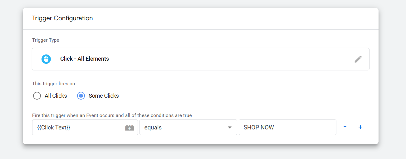Click the arrow on the equals dropdown
406x159 pixels.
[230, 127]
